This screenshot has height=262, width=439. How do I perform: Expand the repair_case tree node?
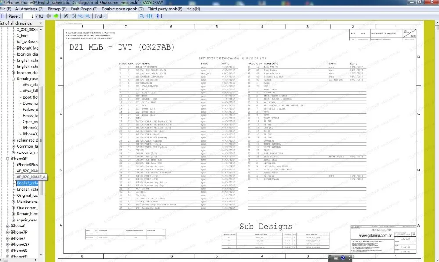click(13, 220)
